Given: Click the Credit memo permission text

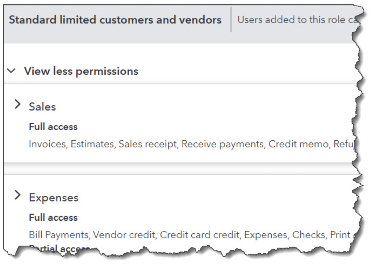Looking at the screenshot, I should (x=298, y=144).
